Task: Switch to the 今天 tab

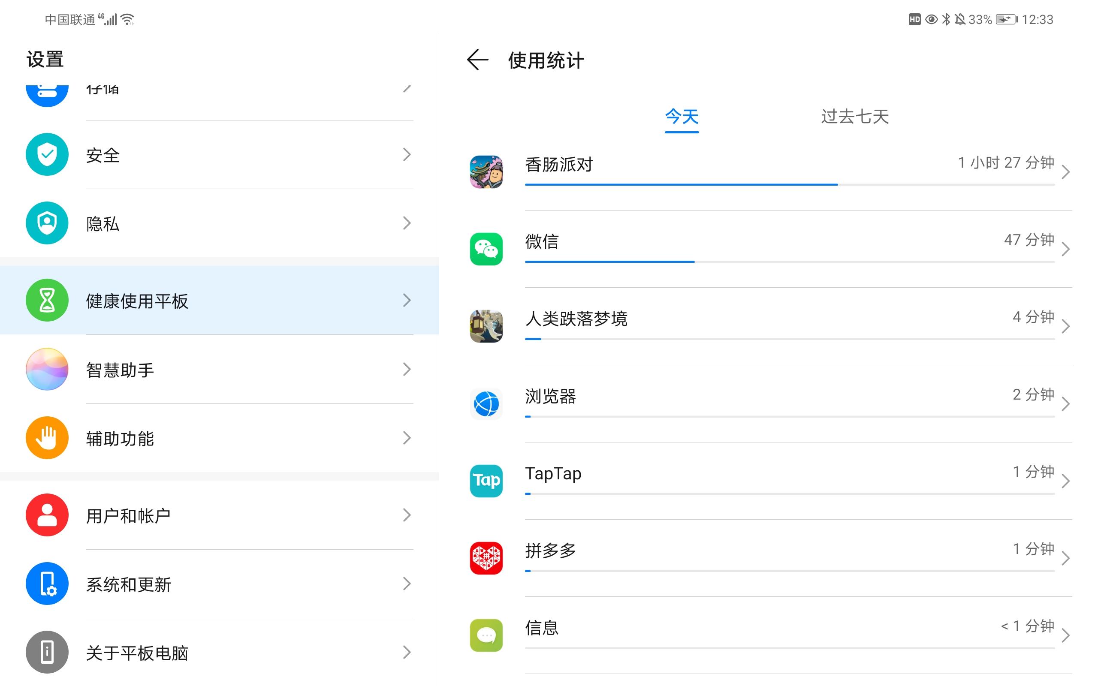Action: tap(682, 117)
